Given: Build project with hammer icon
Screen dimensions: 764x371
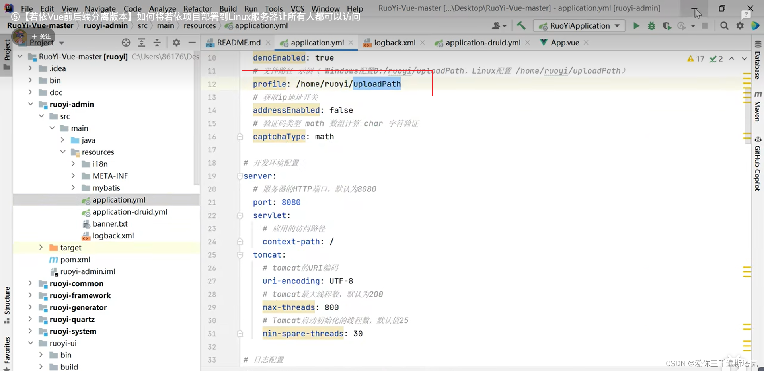Looking at the screenshot, I should (x=521, y=26).
